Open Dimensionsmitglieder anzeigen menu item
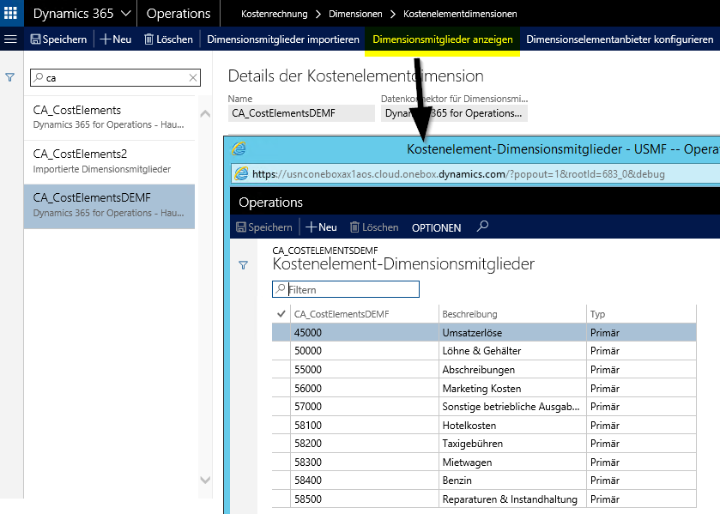This screenshot has width=720, height=514. (442, 39)
